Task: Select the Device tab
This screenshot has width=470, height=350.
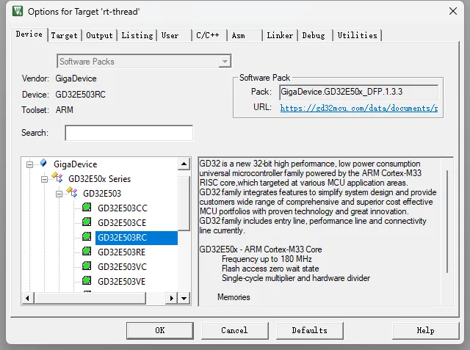Action: (29, 34)
